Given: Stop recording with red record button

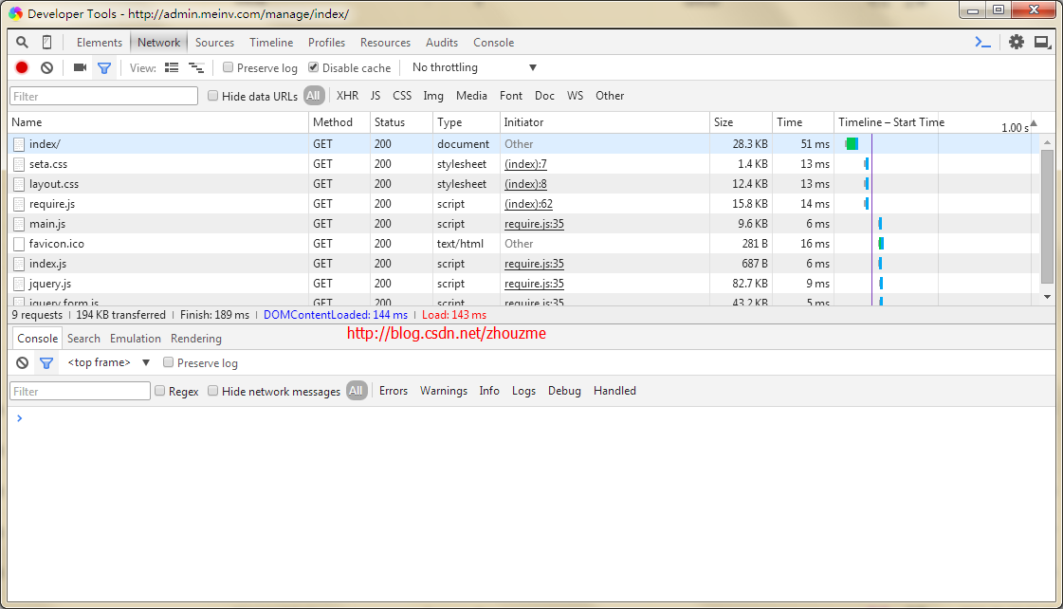Looking at the screenshot, I should [x=22, y=67].
